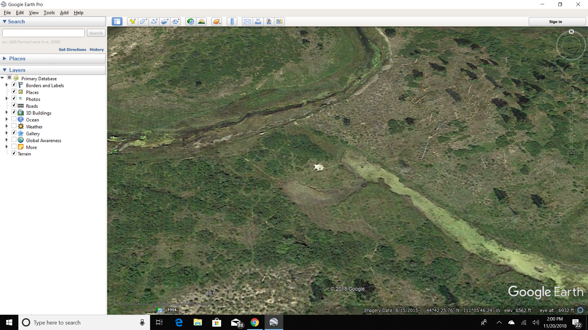Open the View menu
This screenshot has height=330, width=588.
coord(34,13)
